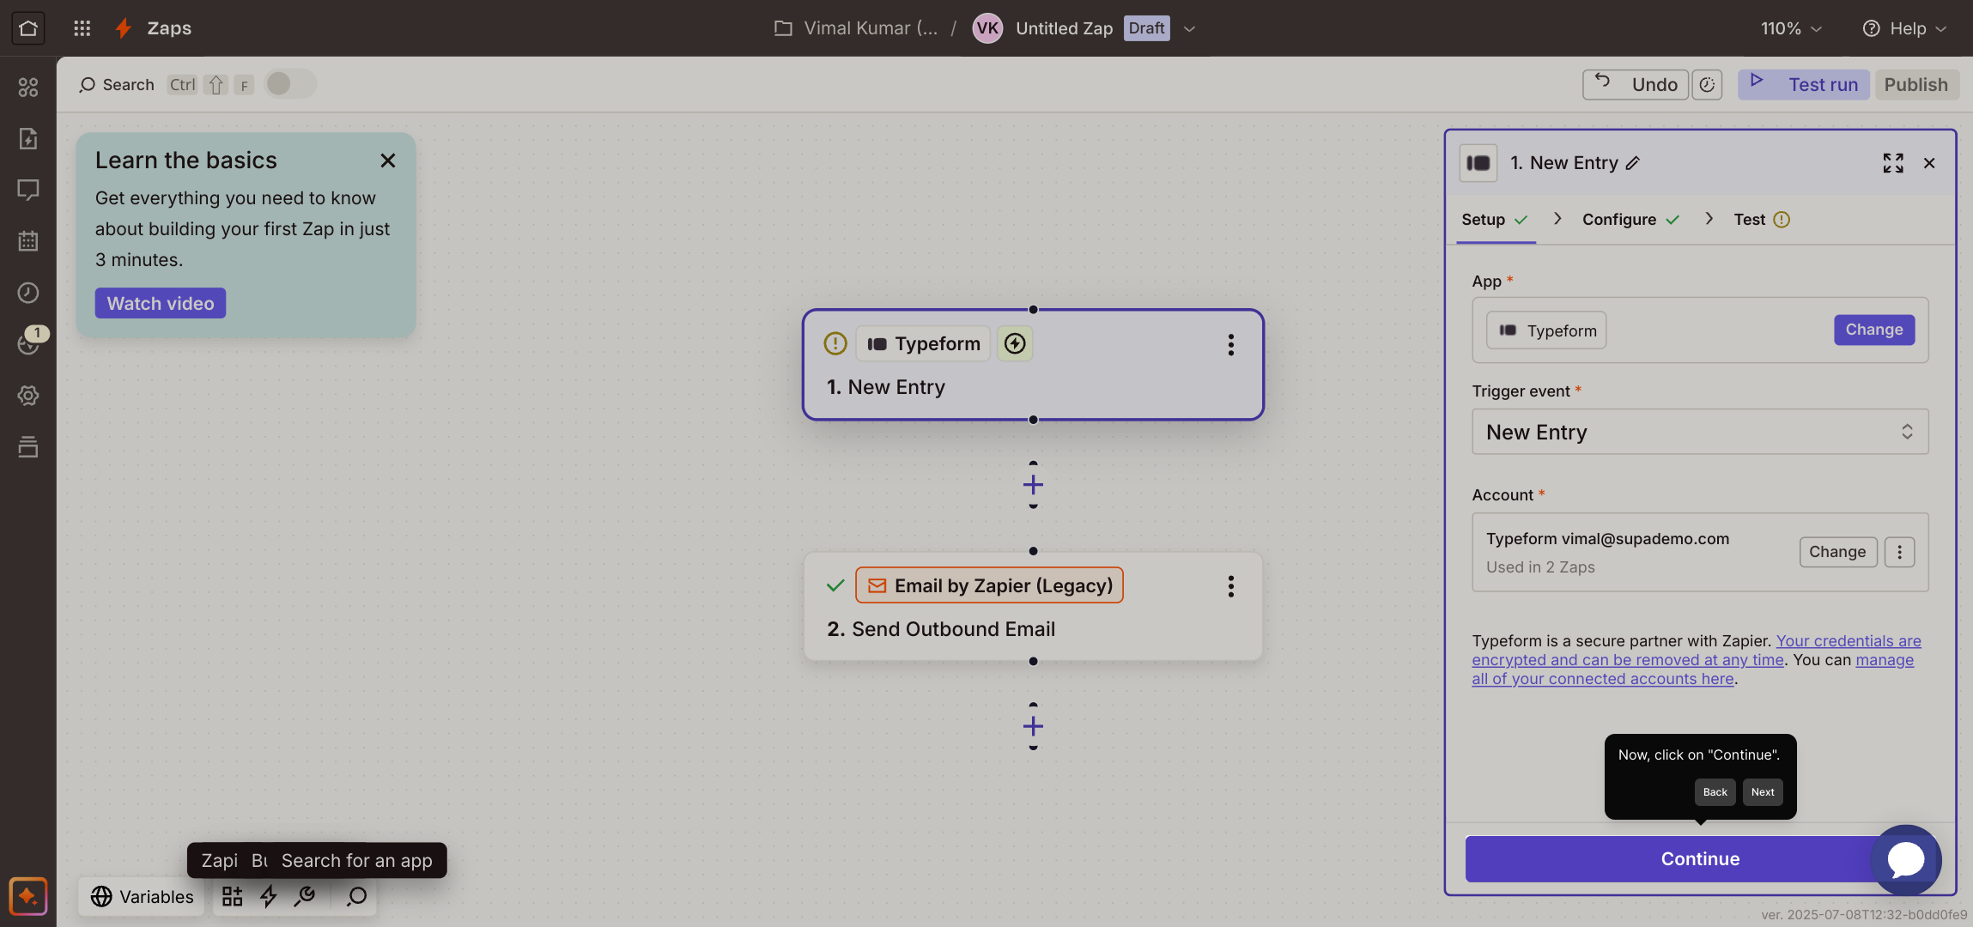Close the Learn the basics card
Image resolution: width=1973 pixels, height=927 pixels.
[x=387, y=161]
